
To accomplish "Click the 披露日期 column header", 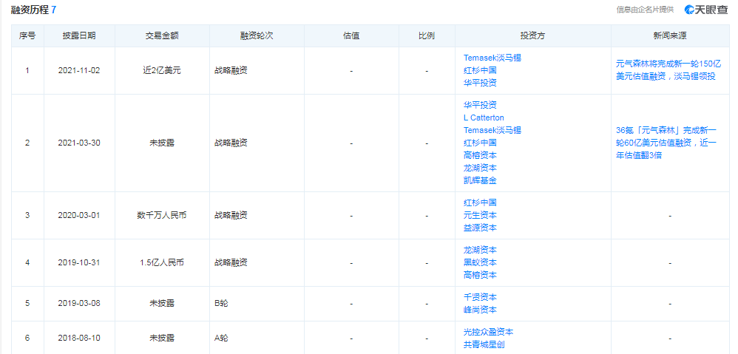I will pyautogui.click(x=79, y=35).
